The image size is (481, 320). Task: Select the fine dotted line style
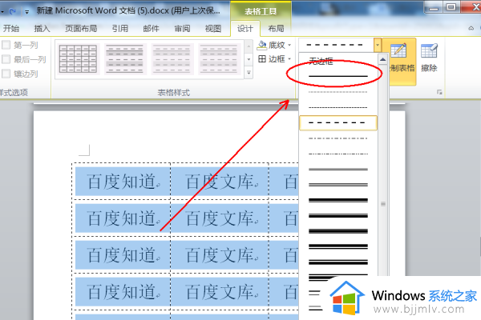(x=338, y=92)
